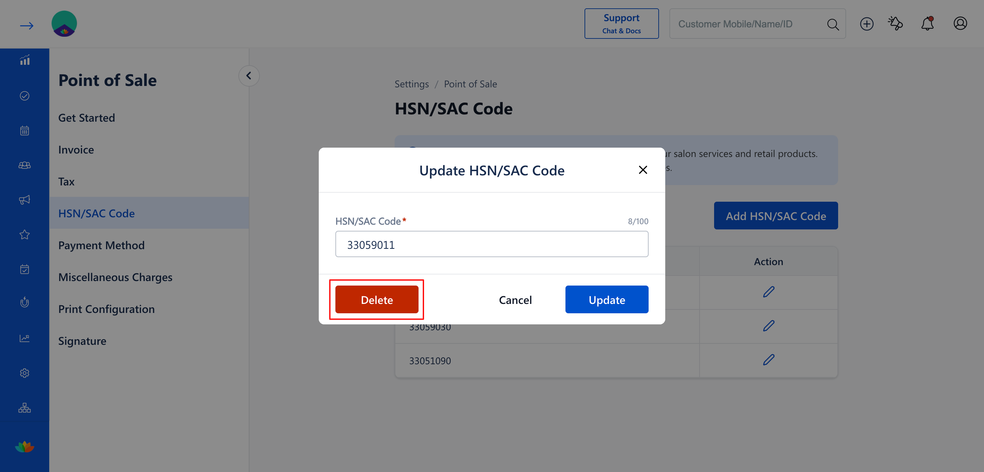Screen dimensions: 984x472
Task: Cancel the Update HSN/SAC Code dialog
Action: (x=515, y=300)
